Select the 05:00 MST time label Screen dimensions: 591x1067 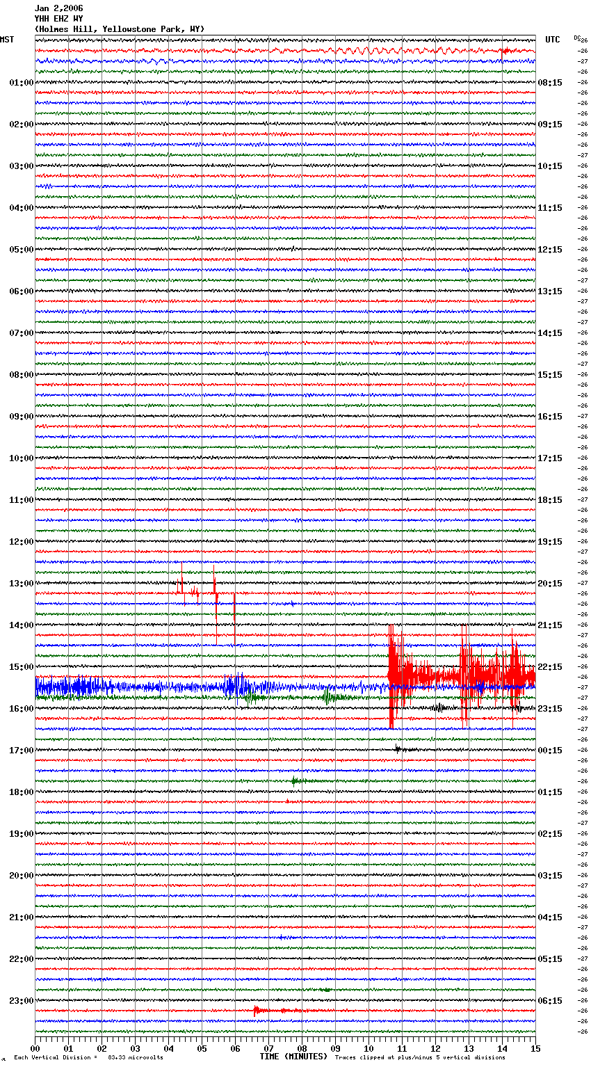click(x=21, y=250)
